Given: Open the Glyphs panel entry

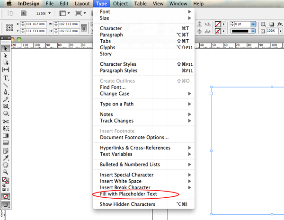Looking at the screenshot, I should click(x=144, y=47).
